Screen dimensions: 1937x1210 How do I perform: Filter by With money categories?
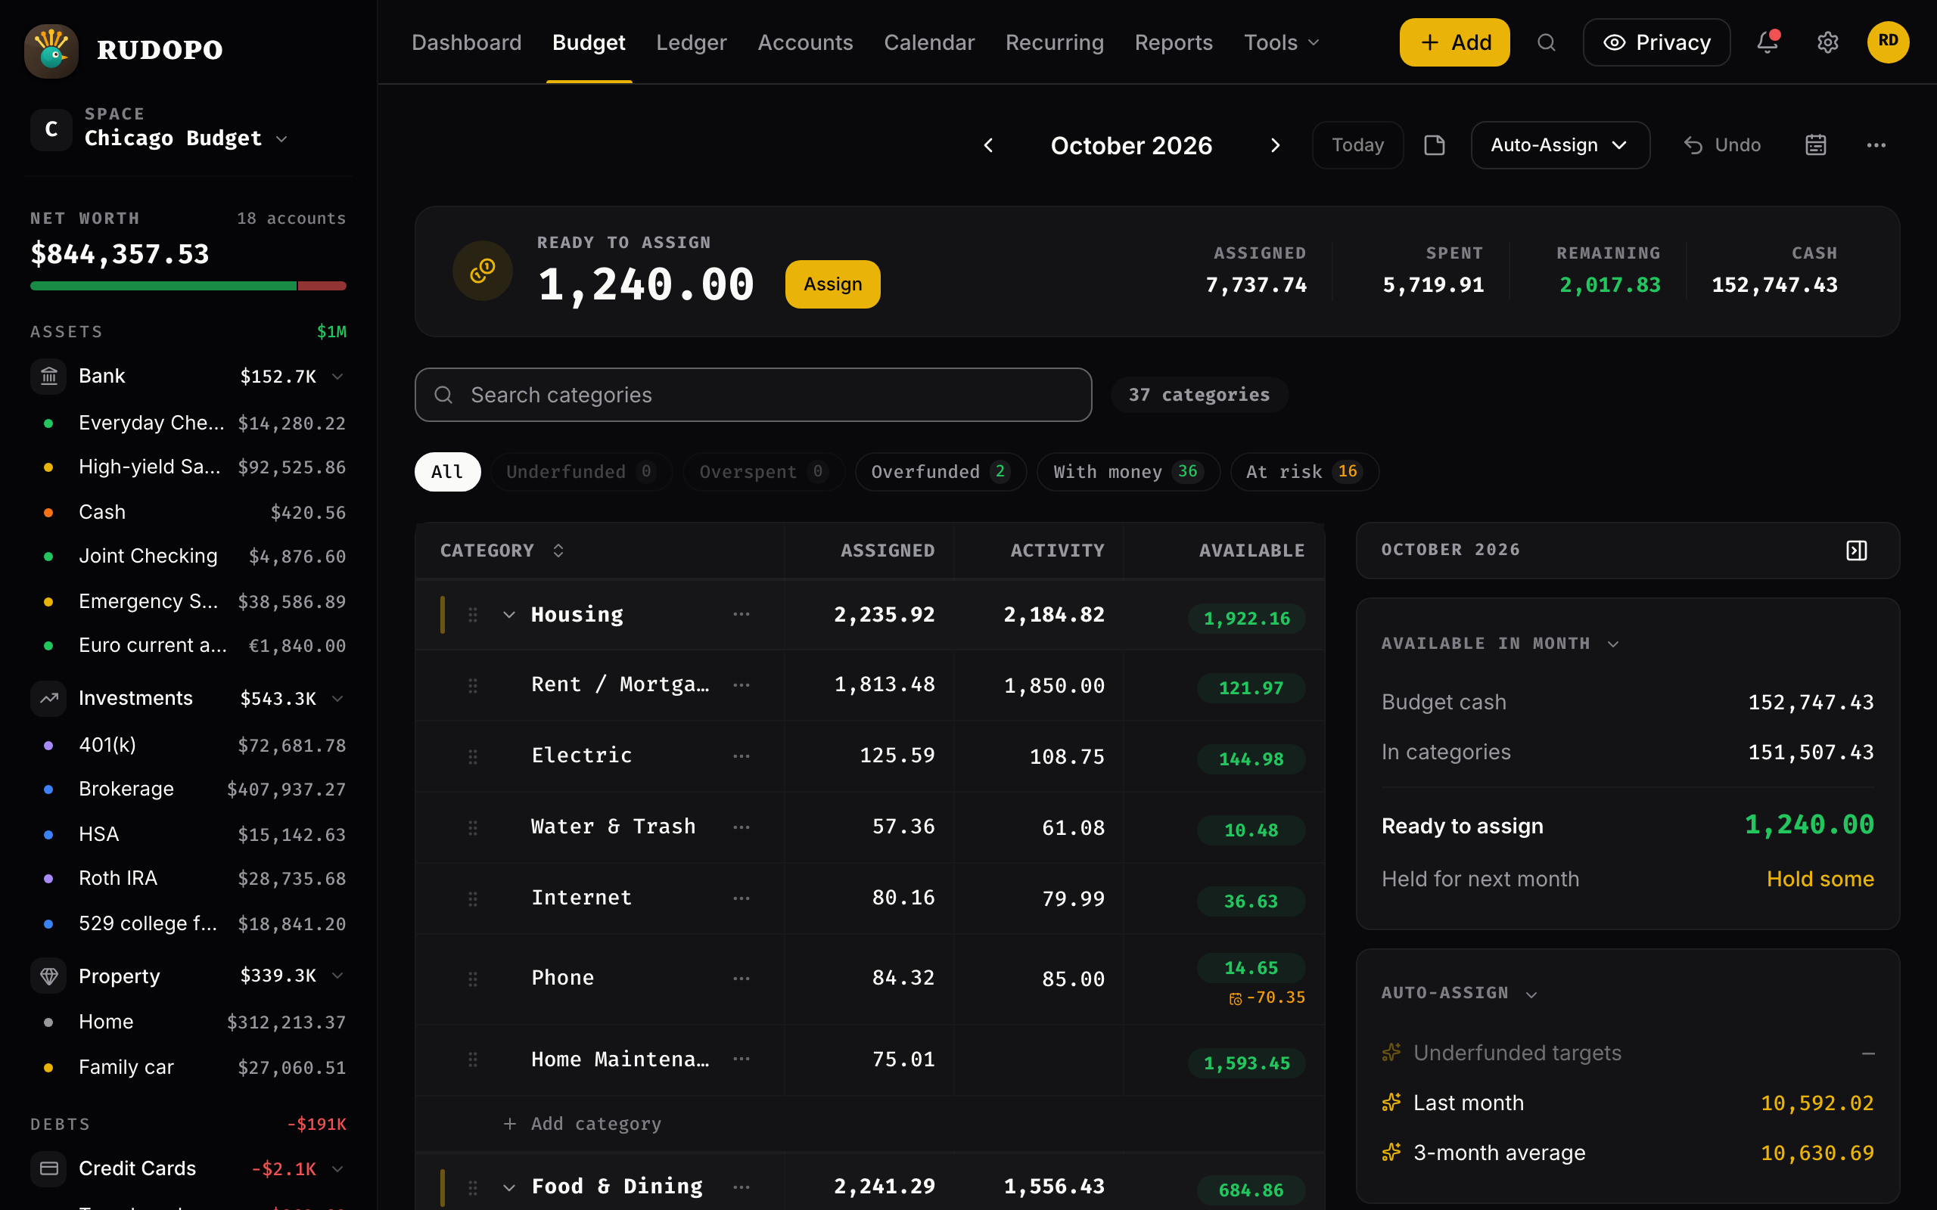click(1128, 472)
